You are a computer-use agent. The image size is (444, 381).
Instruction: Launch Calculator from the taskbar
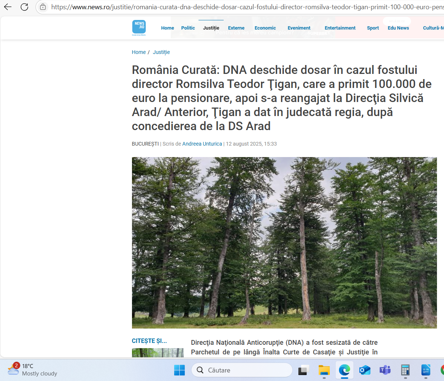pos(405,370)
